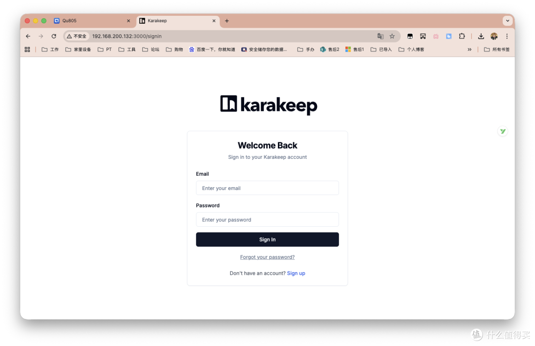Click the Password input field

(x=267, y=220)
